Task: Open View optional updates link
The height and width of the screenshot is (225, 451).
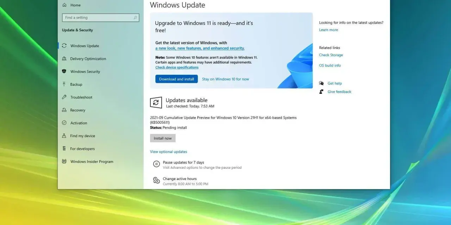Action: point(168,152)
